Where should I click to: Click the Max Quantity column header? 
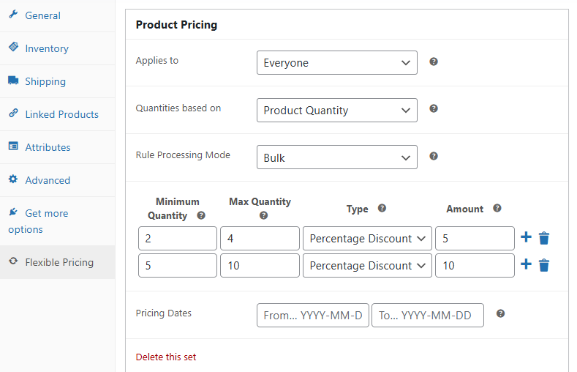[x=260, y=201]
